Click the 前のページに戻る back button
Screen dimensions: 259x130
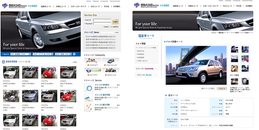pyautogui.click(x=208, y=88)
